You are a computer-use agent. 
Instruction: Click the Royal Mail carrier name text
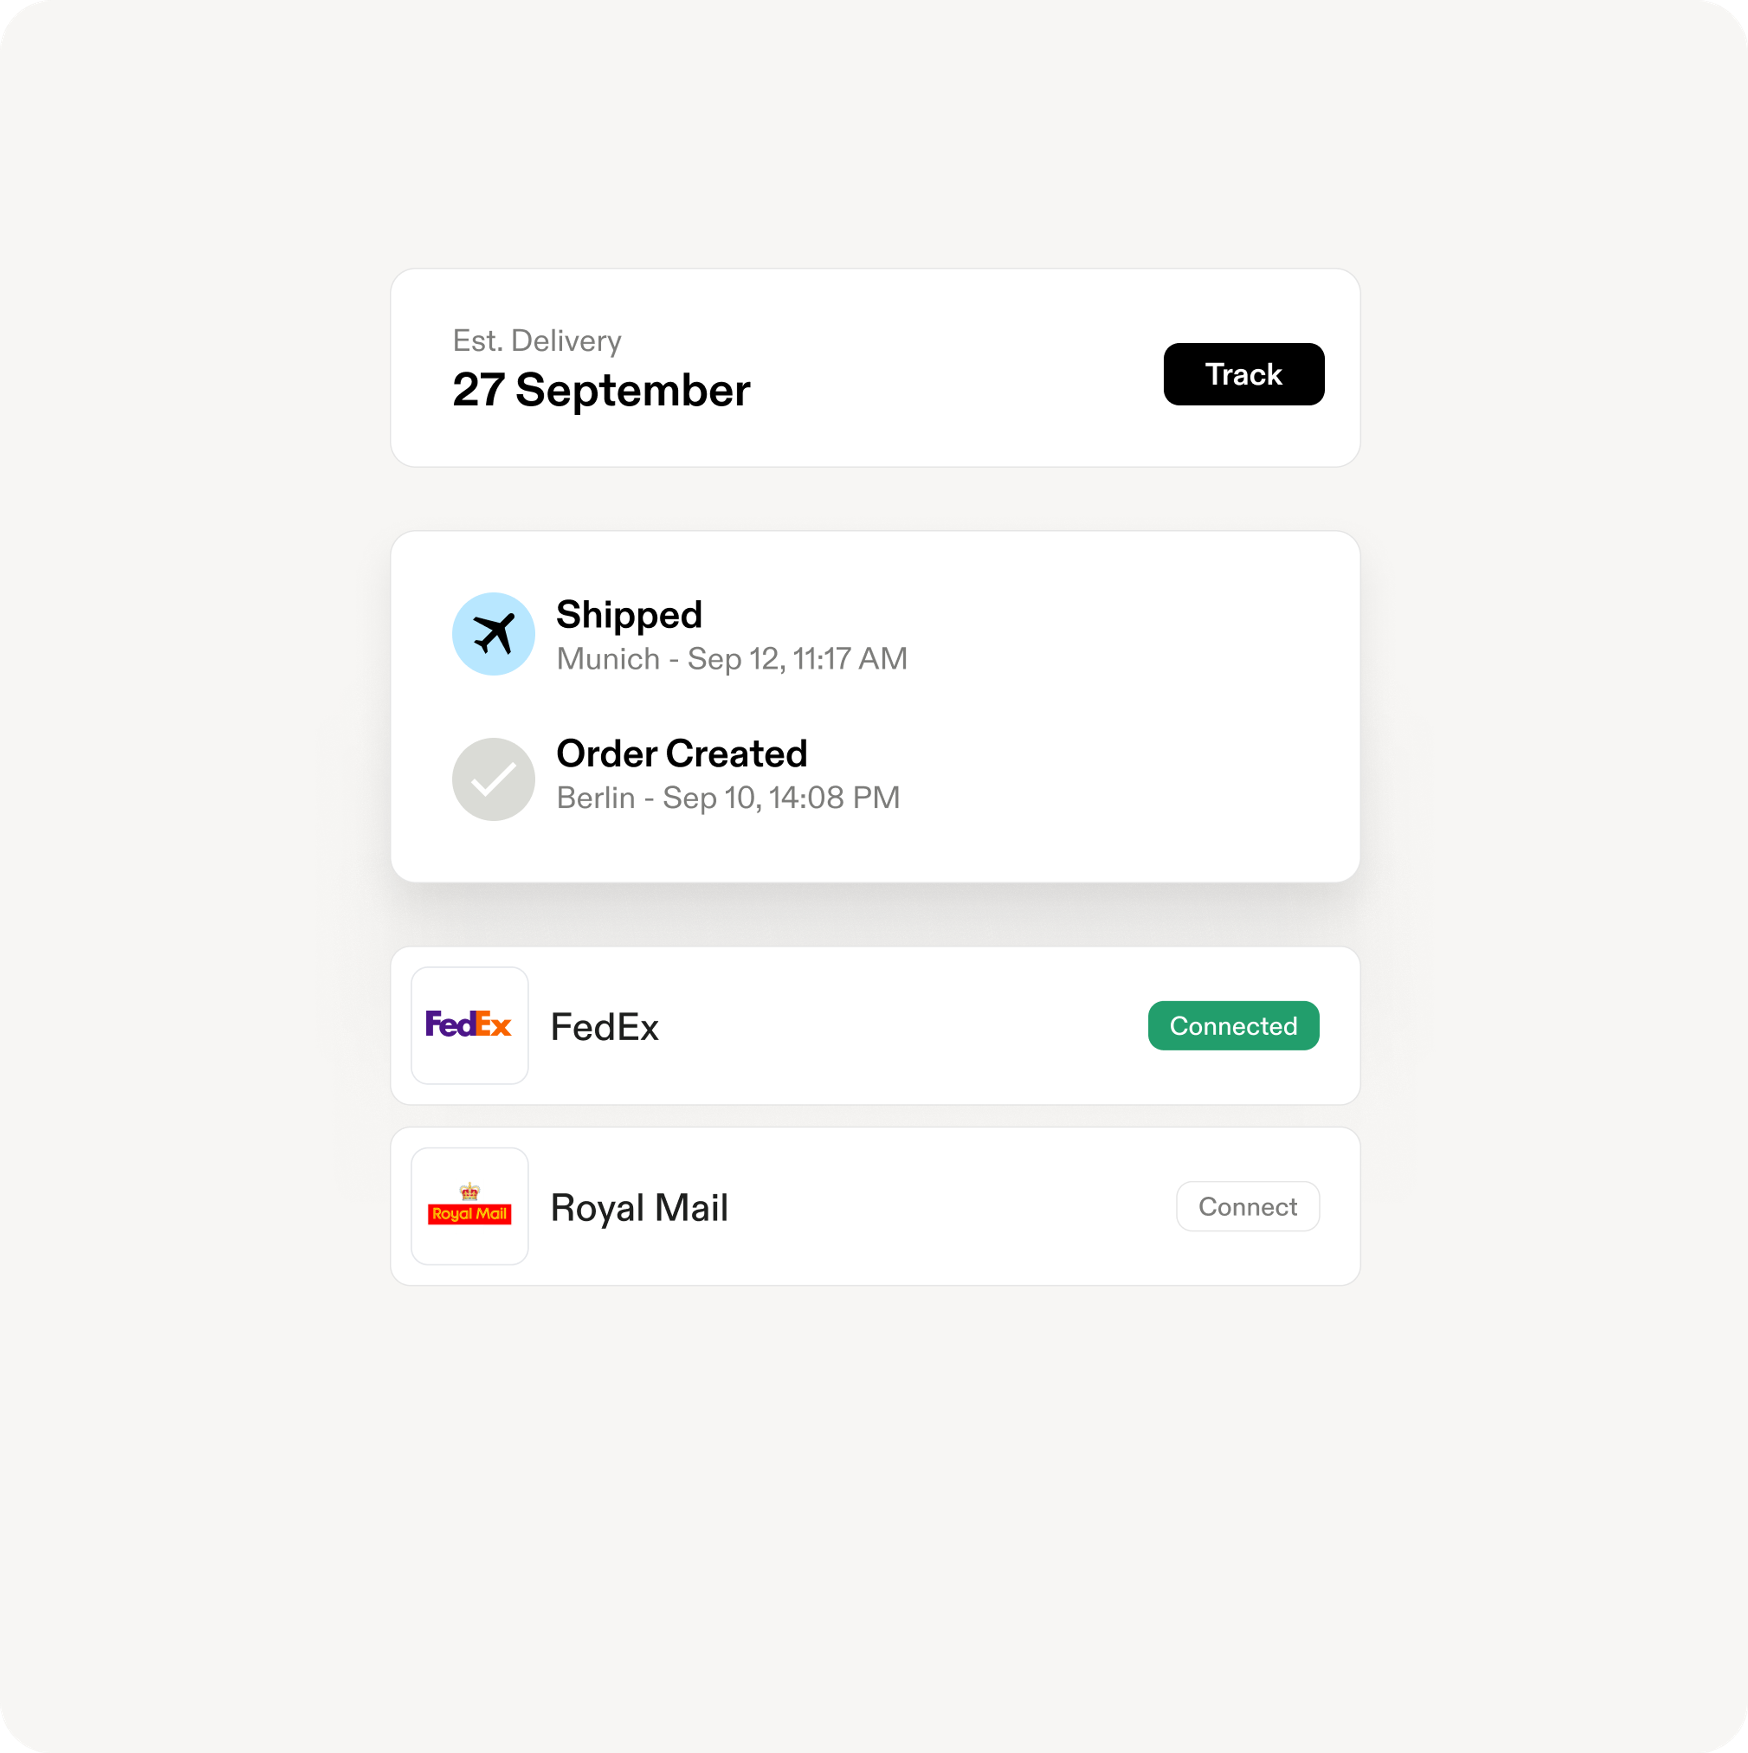639,1207
